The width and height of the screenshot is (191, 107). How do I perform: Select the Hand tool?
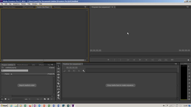(x=58, y=95)
